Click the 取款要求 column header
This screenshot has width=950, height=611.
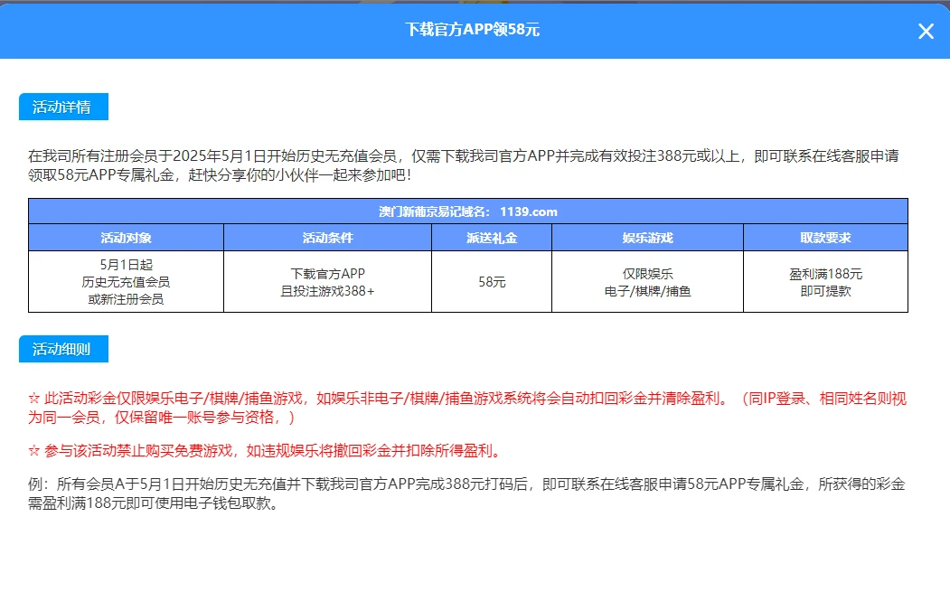tap(825, 237)
